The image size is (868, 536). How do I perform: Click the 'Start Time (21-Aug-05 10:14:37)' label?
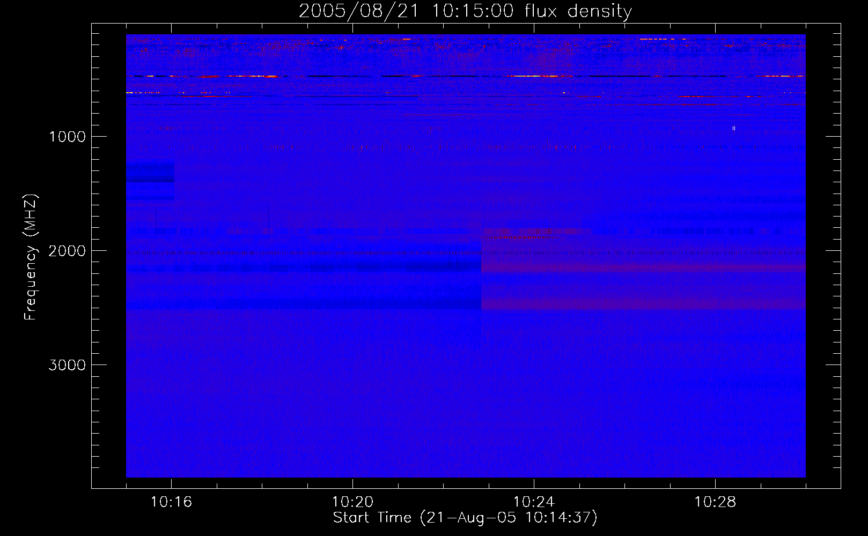(x=465, y=518)
